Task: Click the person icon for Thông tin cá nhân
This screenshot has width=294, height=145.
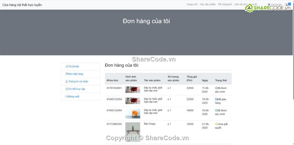Action: pos(67,81)
